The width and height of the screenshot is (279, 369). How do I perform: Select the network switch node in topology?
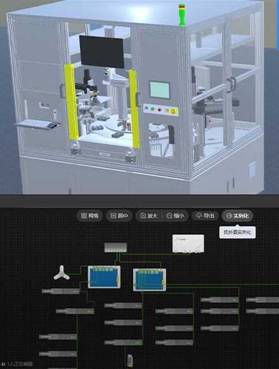115,247
